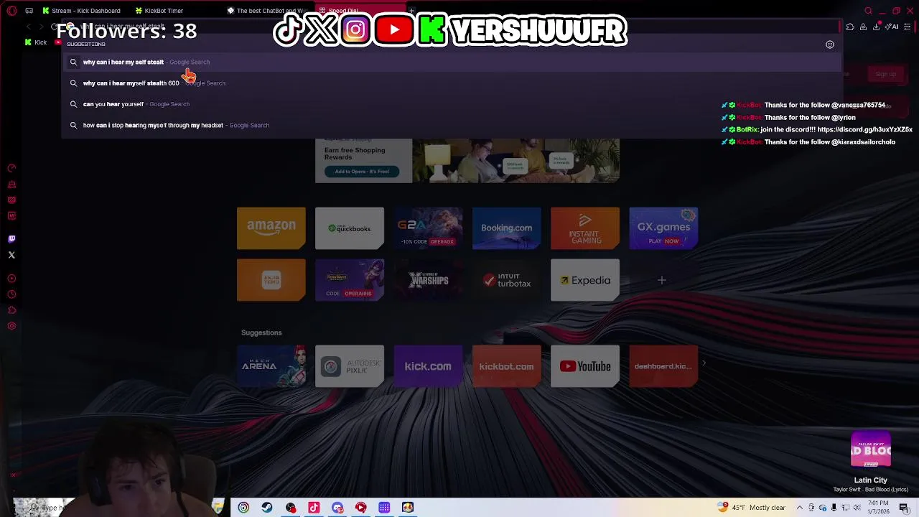Open the kick.com suggestion tile
The width and height of the screenshot is (919, 517).
428,366
